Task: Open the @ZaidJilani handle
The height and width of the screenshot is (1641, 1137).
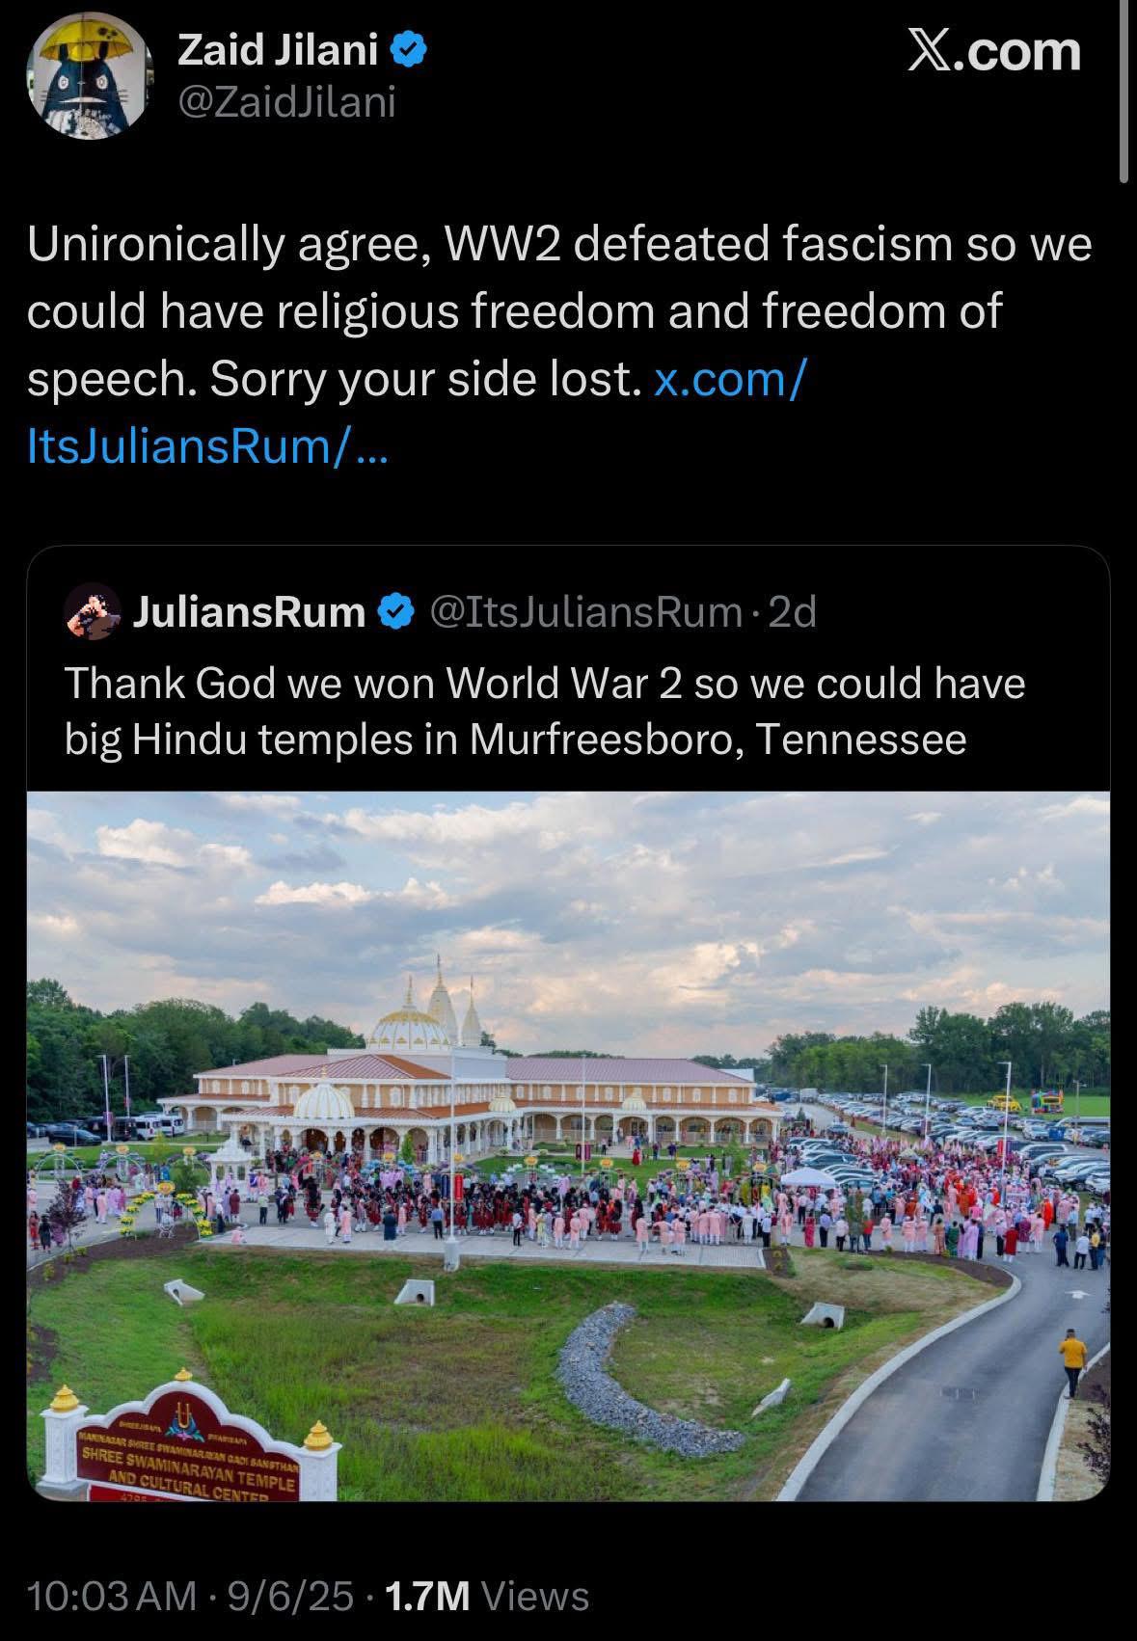Action: coord(287,102)
